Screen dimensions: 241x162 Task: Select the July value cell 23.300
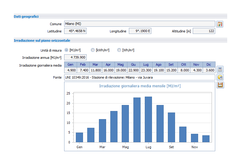point(146,70)
